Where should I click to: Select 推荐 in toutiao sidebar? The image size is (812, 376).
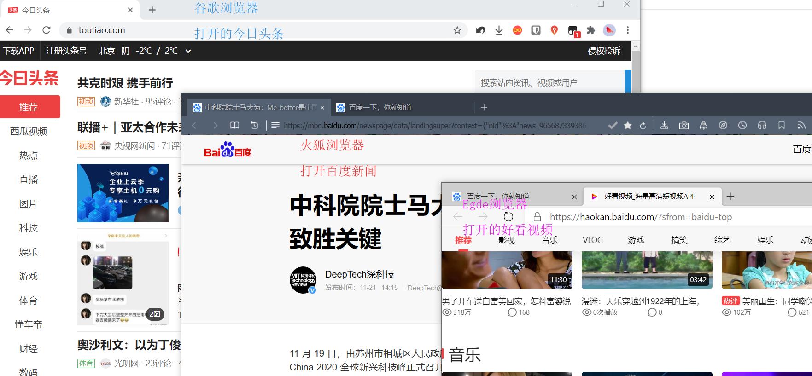tap(30, 107)
